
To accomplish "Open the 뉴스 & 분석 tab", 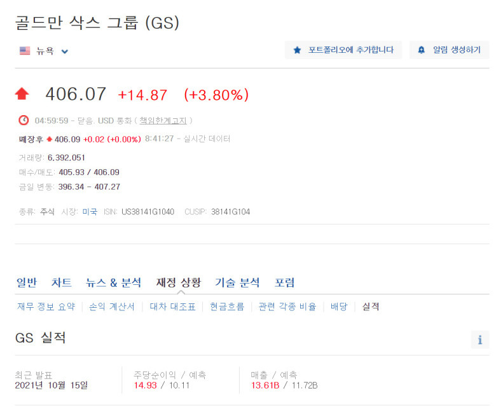I will point(114,282).
